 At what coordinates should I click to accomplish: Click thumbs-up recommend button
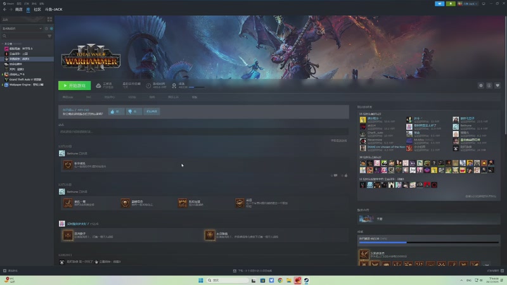(x=116, y=111)
